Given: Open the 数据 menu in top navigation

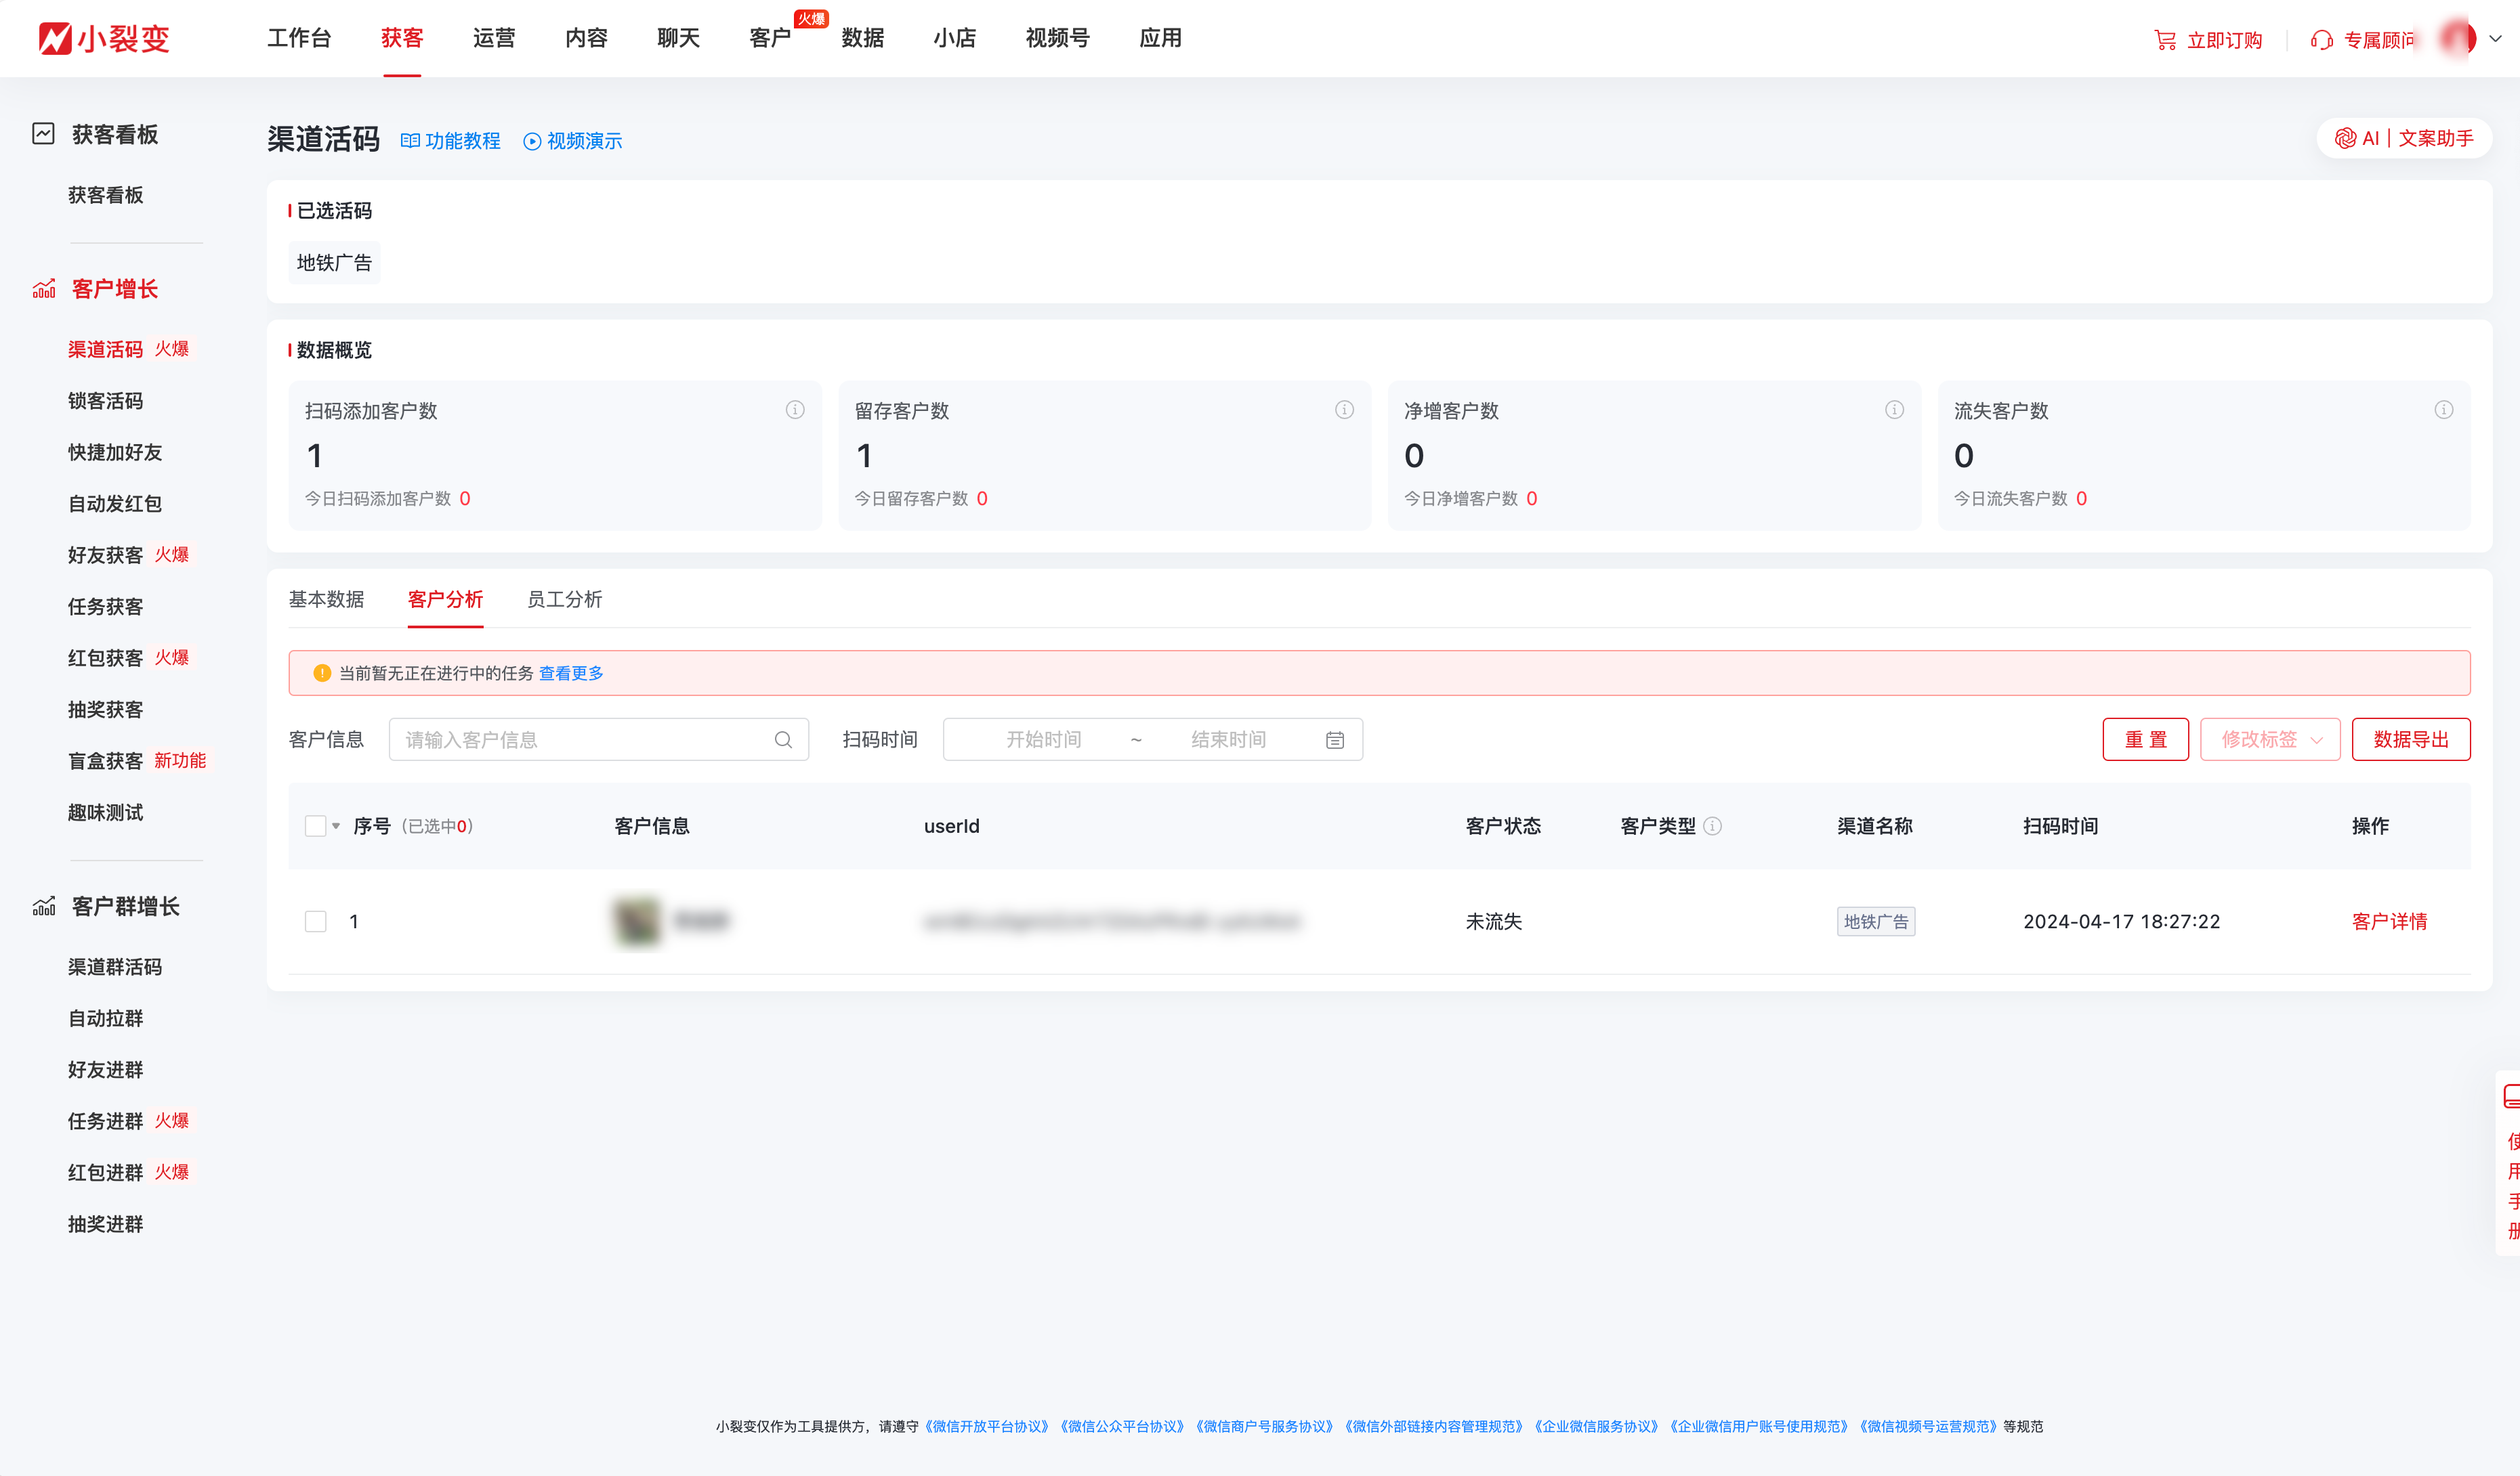Looking at the screenshot, I should [862, 38].
